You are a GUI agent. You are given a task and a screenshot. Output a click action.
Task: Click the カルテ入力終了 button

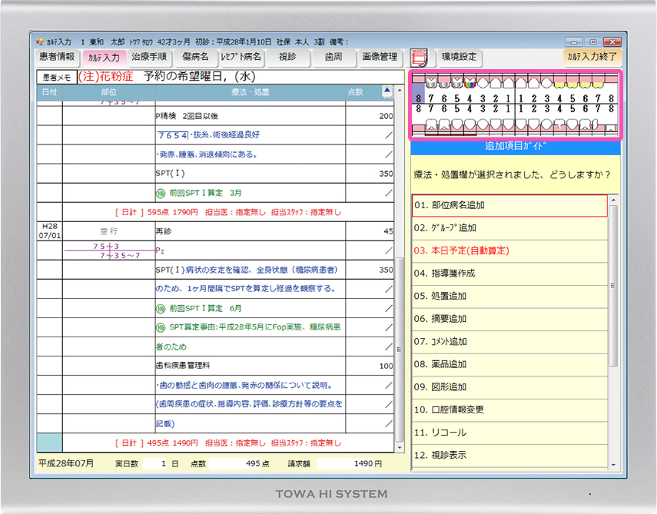click(x=592, y=57)
